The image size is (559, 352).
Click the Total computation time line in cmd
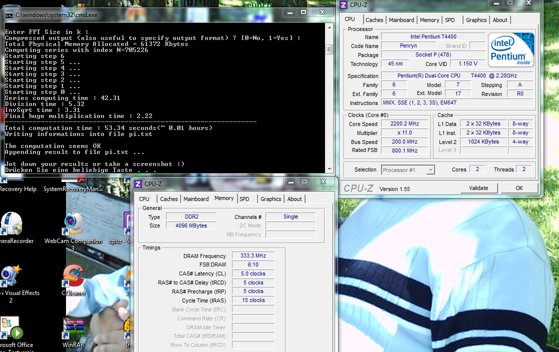pos(108,128)
